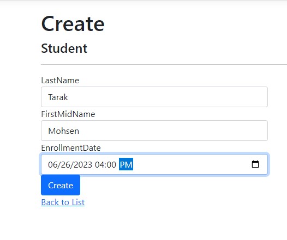This screenshot has height=240, width=287.
Task: Click the FirstMidName field label
Action: pyautogui.click(x=68, y=114)
